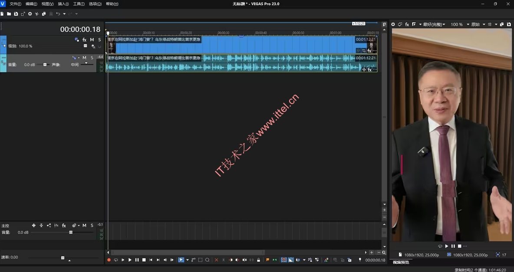
Task: Switch to the 视频预览 tab
Action: tap(401, 262)
